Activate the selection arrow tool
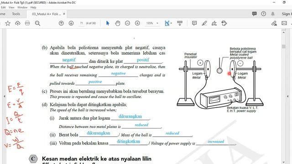The width and height of the screenshot is (292, 164). point(108,23)
